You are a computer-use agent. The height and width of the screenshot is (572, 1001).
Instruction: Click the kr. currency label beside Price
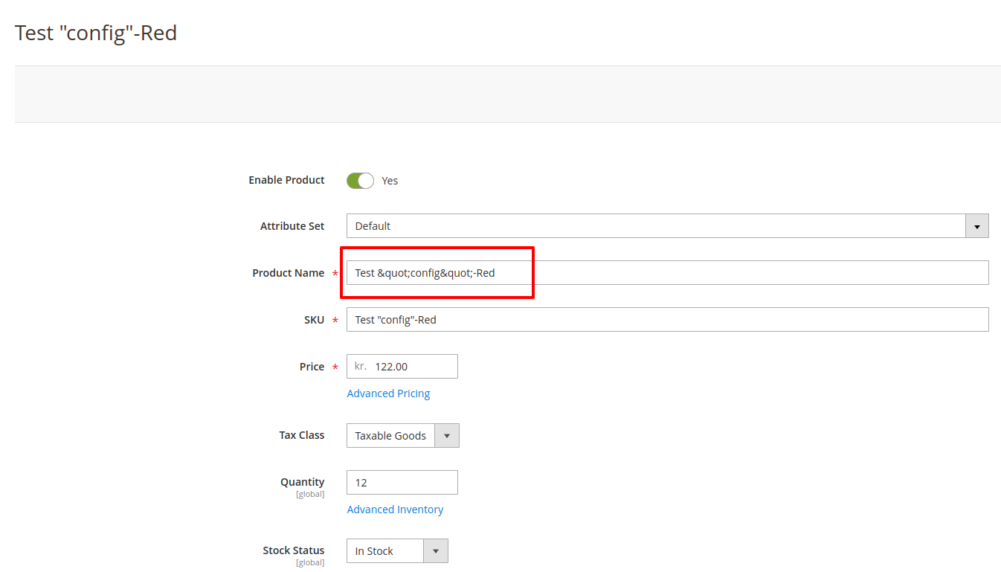(x=360, y=366)
